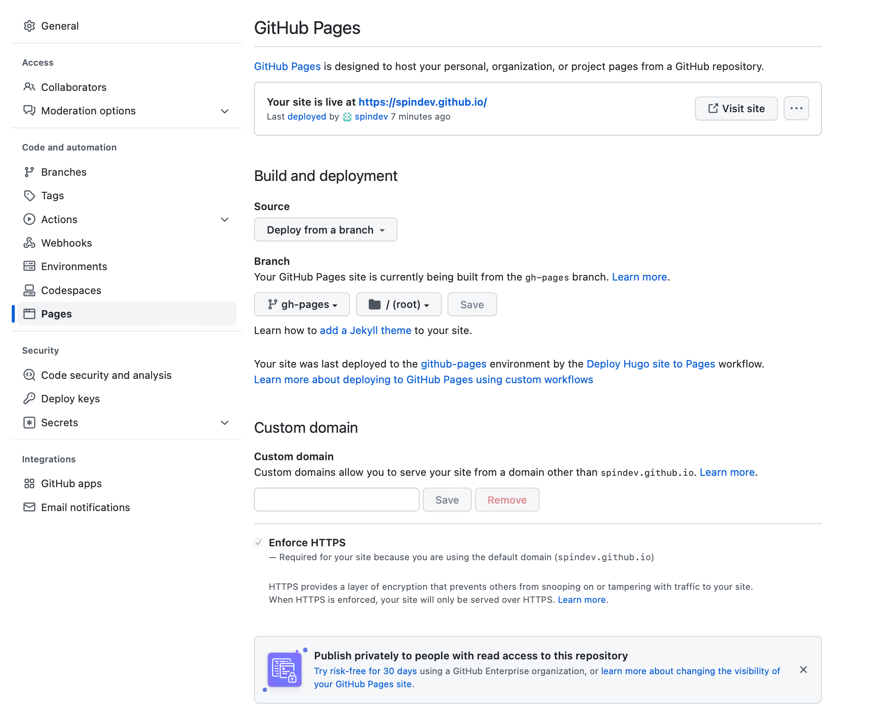Viewport: 888px width, 722px height.
Task: Click the Code security shield icon
Action: (29, 375)
